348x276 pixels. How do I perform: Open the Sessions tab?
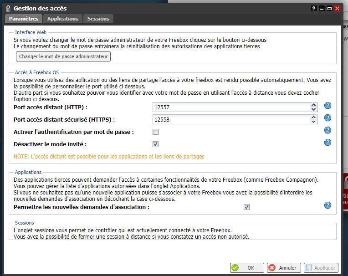pos(98,19)
